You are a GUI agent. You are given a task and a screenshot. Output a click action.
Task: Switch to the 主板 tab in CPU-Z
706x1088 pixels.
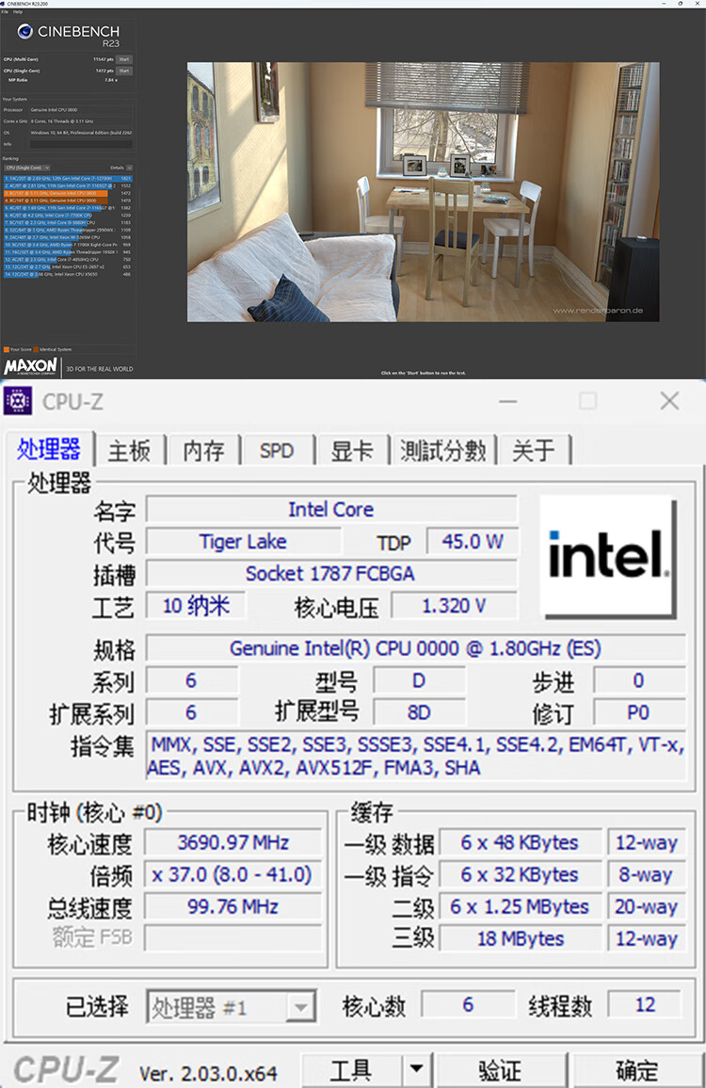129,451
